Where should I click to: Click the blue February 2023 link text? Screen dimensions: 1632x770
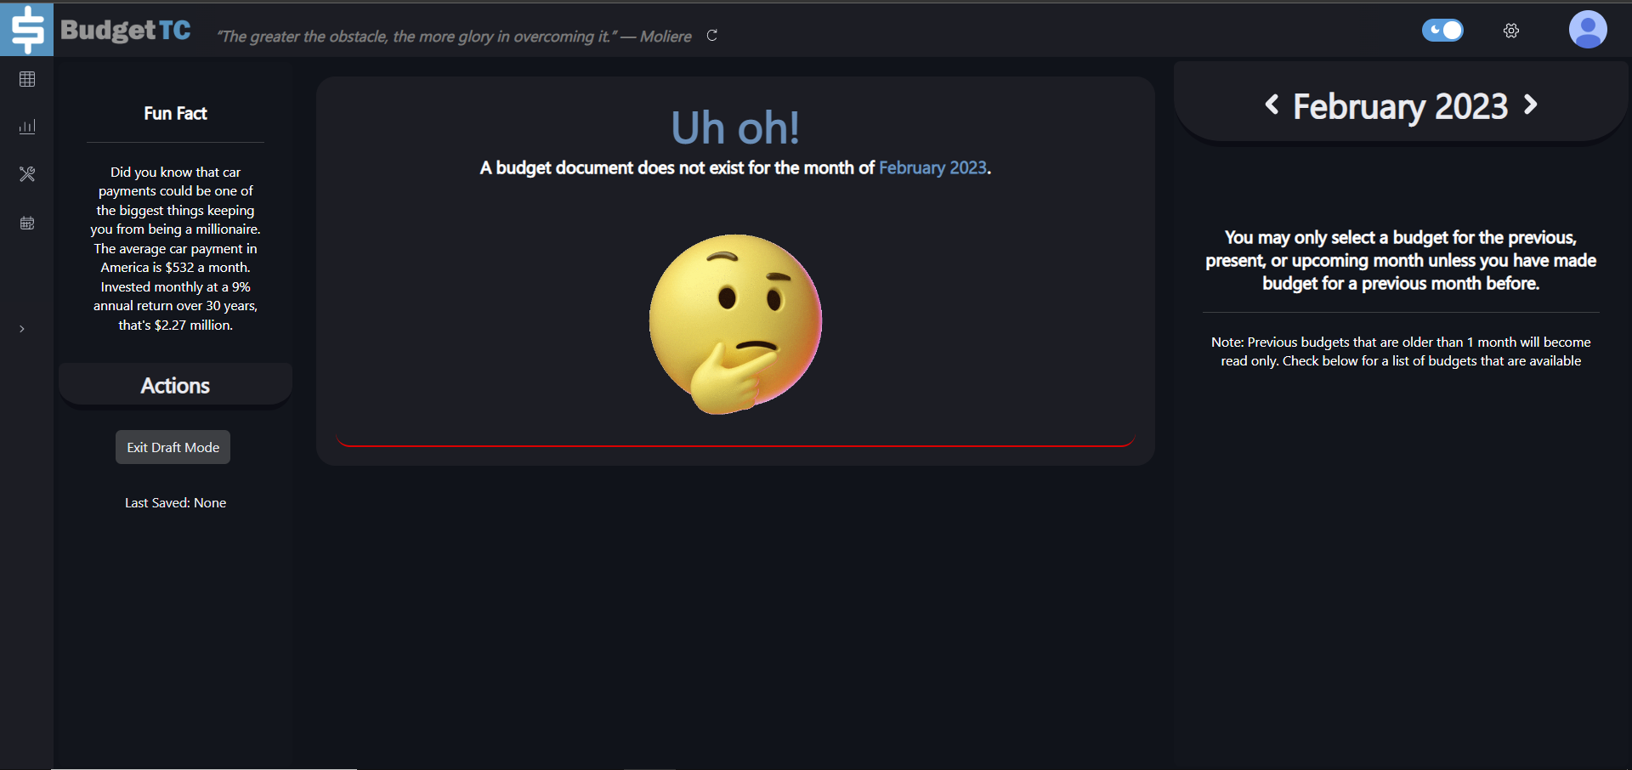pos(932,168)
